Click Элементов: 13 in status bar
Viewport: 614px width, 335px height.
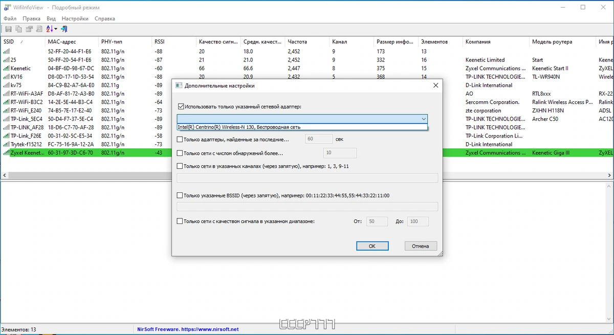[x=19, y=329]
